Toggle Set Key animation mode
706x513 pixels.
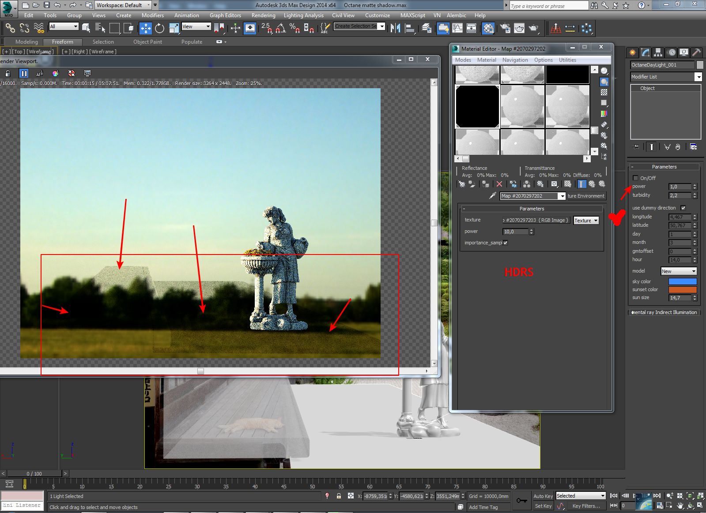(543, 506)
